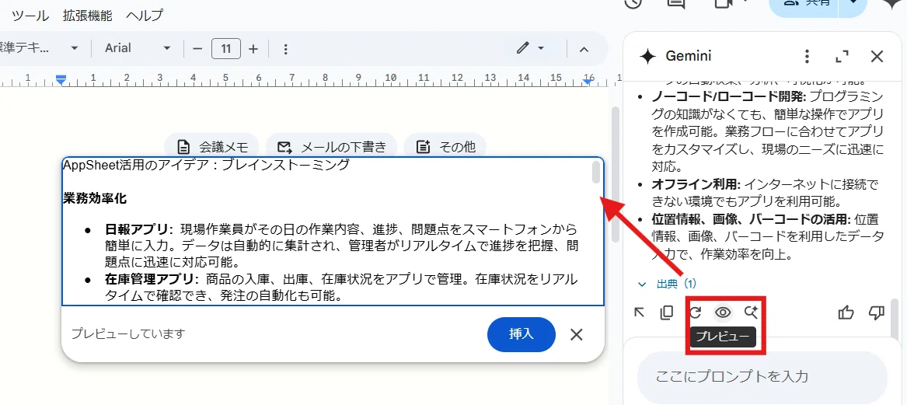This screenshot has height=405, width=907.
Task: Retry the Gemini response
Action: 696,312
